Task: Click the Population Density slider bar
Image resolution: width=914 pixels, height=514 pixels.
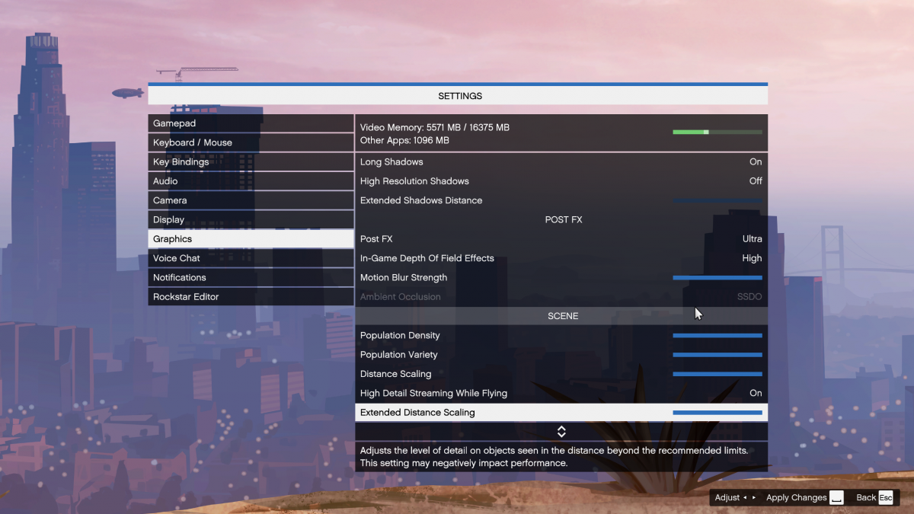Action: (x=717, y=335)
